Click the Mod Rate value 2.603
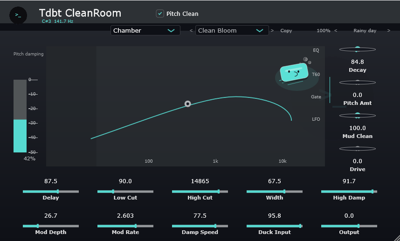The image size is (400, 241). tap(125, 216)
